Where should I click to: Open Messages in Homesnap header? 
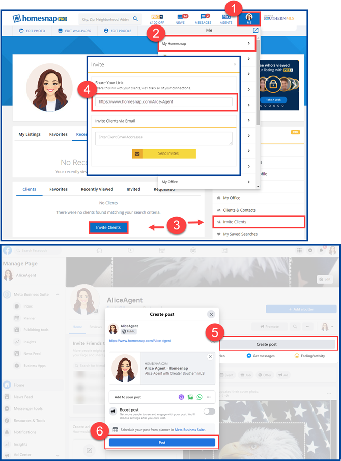tap(203, 19)
